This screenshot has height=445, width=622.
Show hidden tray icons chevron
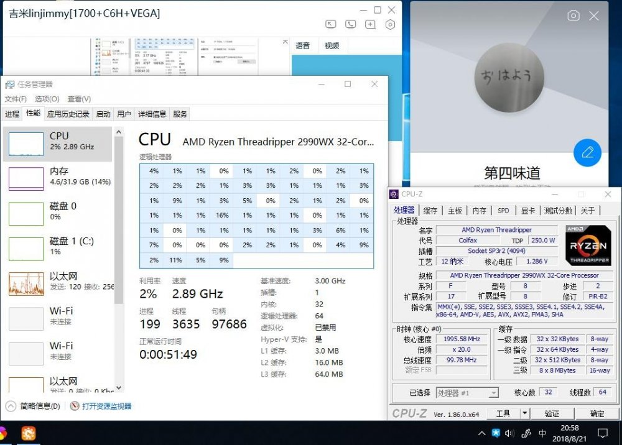tap(481, 433)
